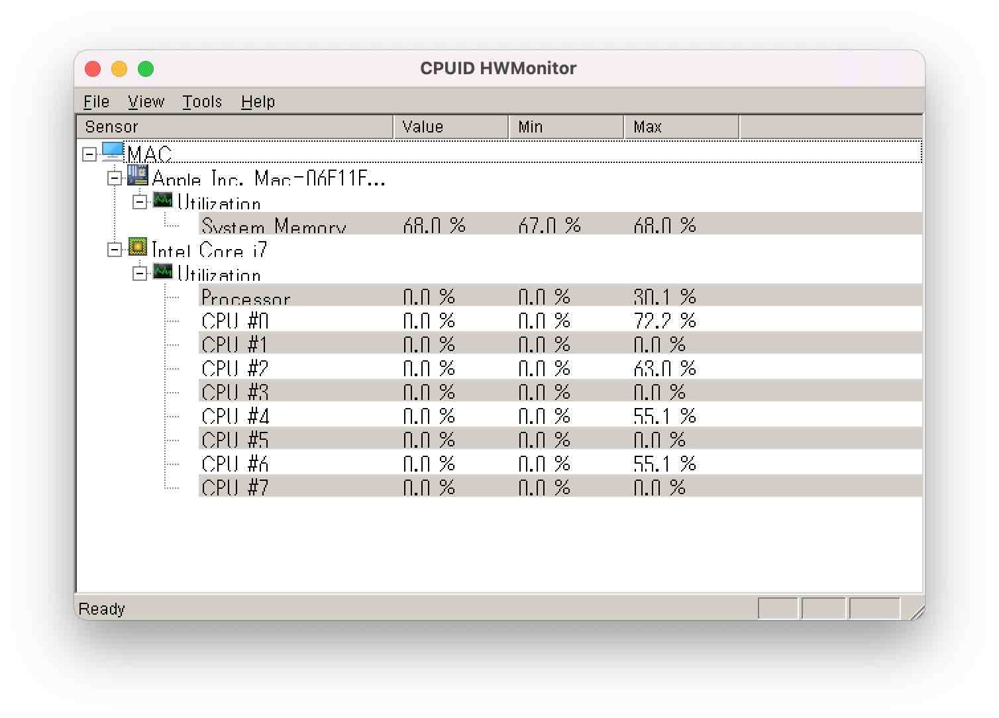Click the Min column header

566,127
